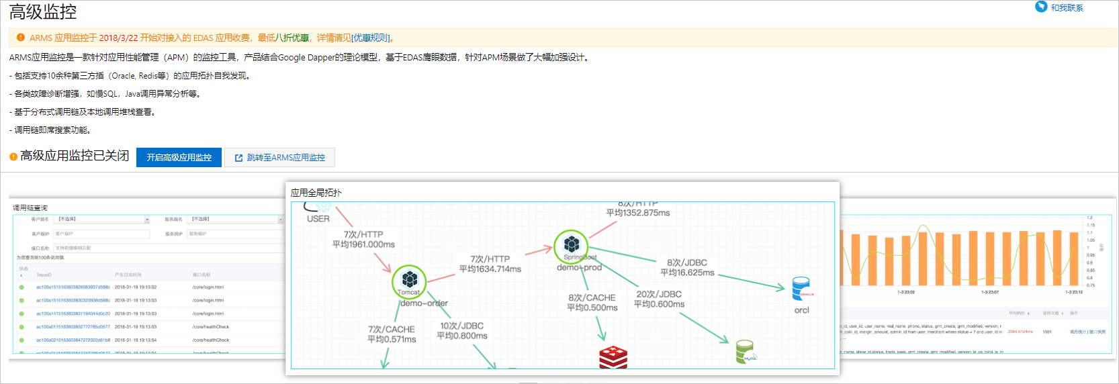Select the 应用全局拓扑 preview slide
Viewport: 1119px width, 384px height.
pos(563,278)
